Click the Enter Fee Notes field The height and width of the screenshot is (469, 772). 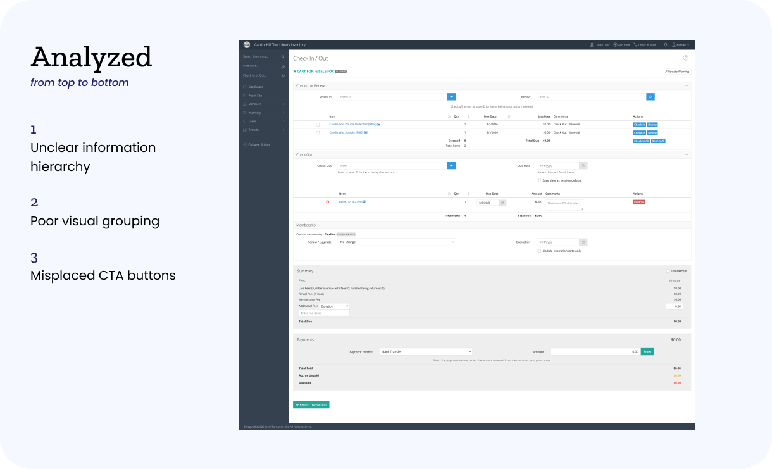[324, 313]
